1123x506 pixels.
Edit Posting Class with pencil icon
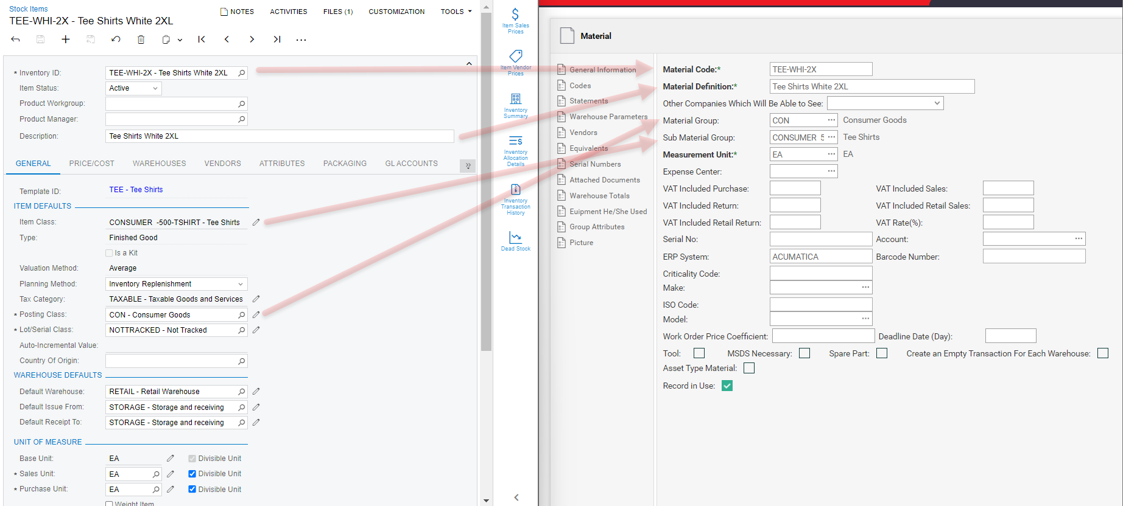[x=256, y=315]
